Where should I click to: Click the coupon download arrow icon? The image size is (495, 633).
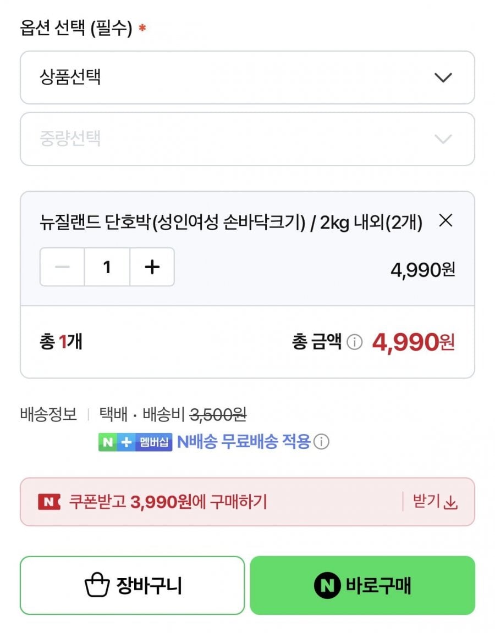tap(451, 502)
